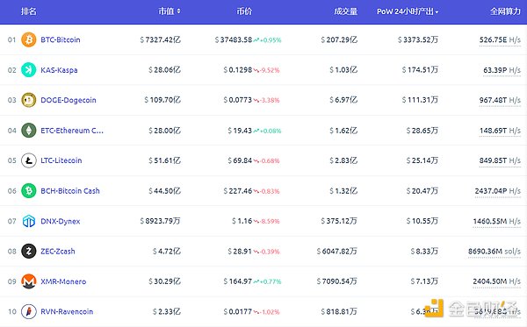Click the 成交量 column header
The width and height of the screenshot is (527, 327).
(x=345, y=11)
